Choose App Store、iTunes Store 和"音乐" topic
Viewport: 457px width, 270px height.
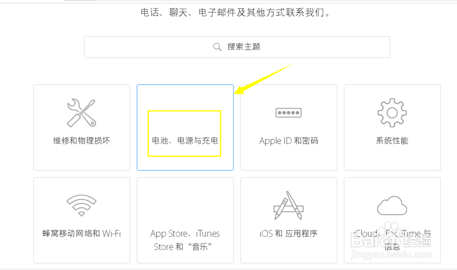click(185, 240)
